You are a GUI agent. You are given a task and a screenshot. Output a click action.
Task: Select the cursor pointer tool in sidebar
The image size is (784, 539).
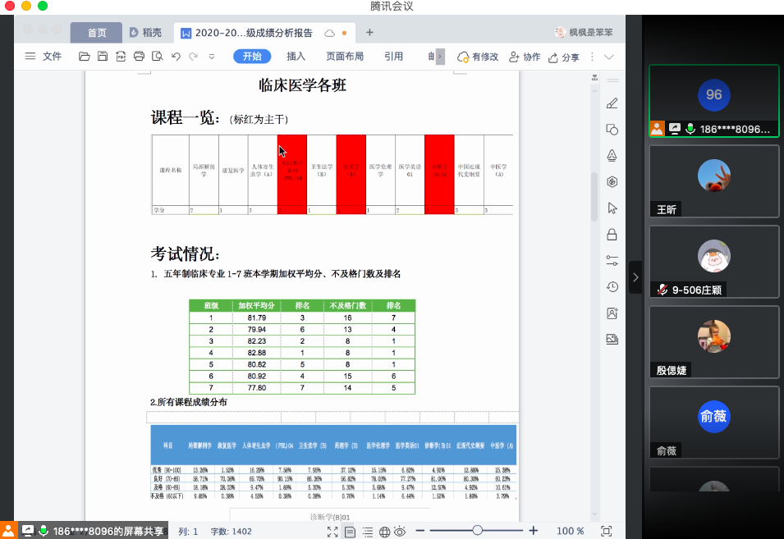[612, 208]
